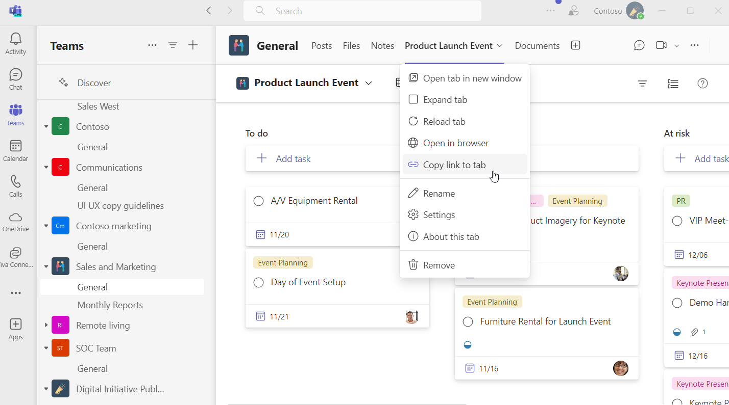Add a new tab to the channel
This screenshot has height=405, width=729.
pos(575,45)
